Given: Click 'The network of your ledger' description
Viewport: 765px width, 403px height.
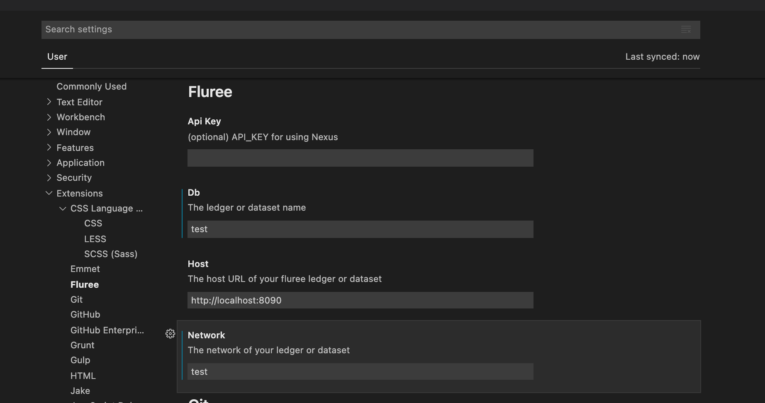Looking at the screenshot, I should click(269, 350).
